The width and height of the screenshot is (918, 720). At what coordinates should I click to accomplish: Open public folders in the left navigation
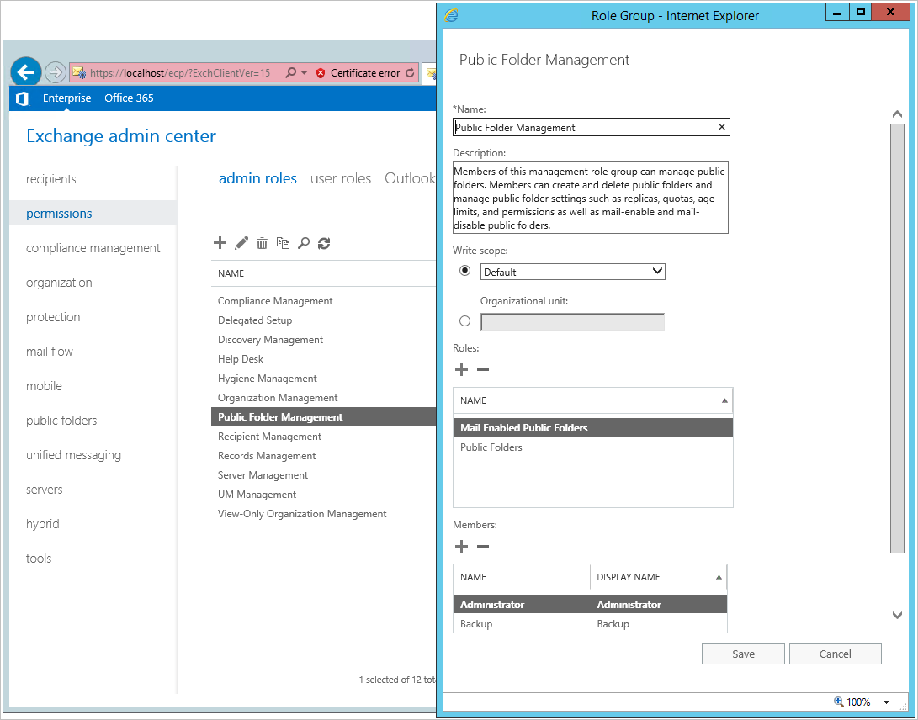[x=61, y=421]
